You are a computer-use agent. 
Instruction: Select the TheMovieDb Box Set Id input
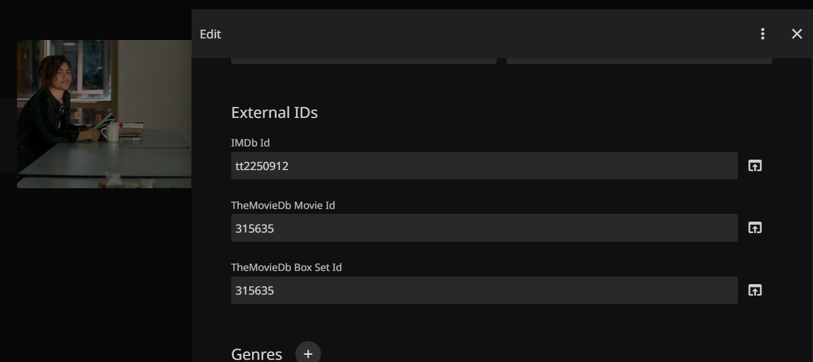click(484, 290)
